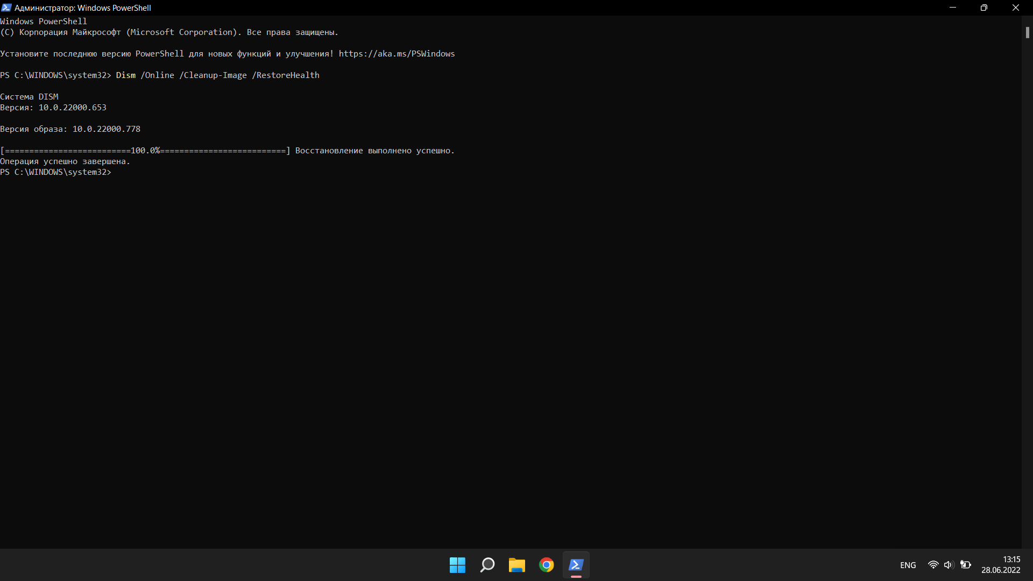Click the PowerShell taskbar icon
This screenshot has height=581, width=1033.
pos(576,565)
